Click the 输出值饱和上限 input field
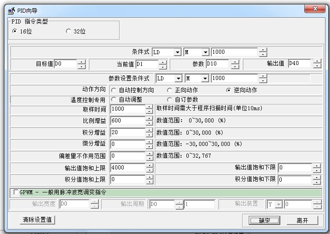This screenshot has height=234, width=330. (x=127, y=168)
